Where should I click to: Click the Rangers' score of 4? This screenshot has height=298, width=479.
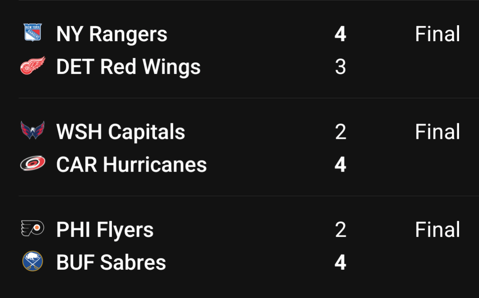[340, 34]
